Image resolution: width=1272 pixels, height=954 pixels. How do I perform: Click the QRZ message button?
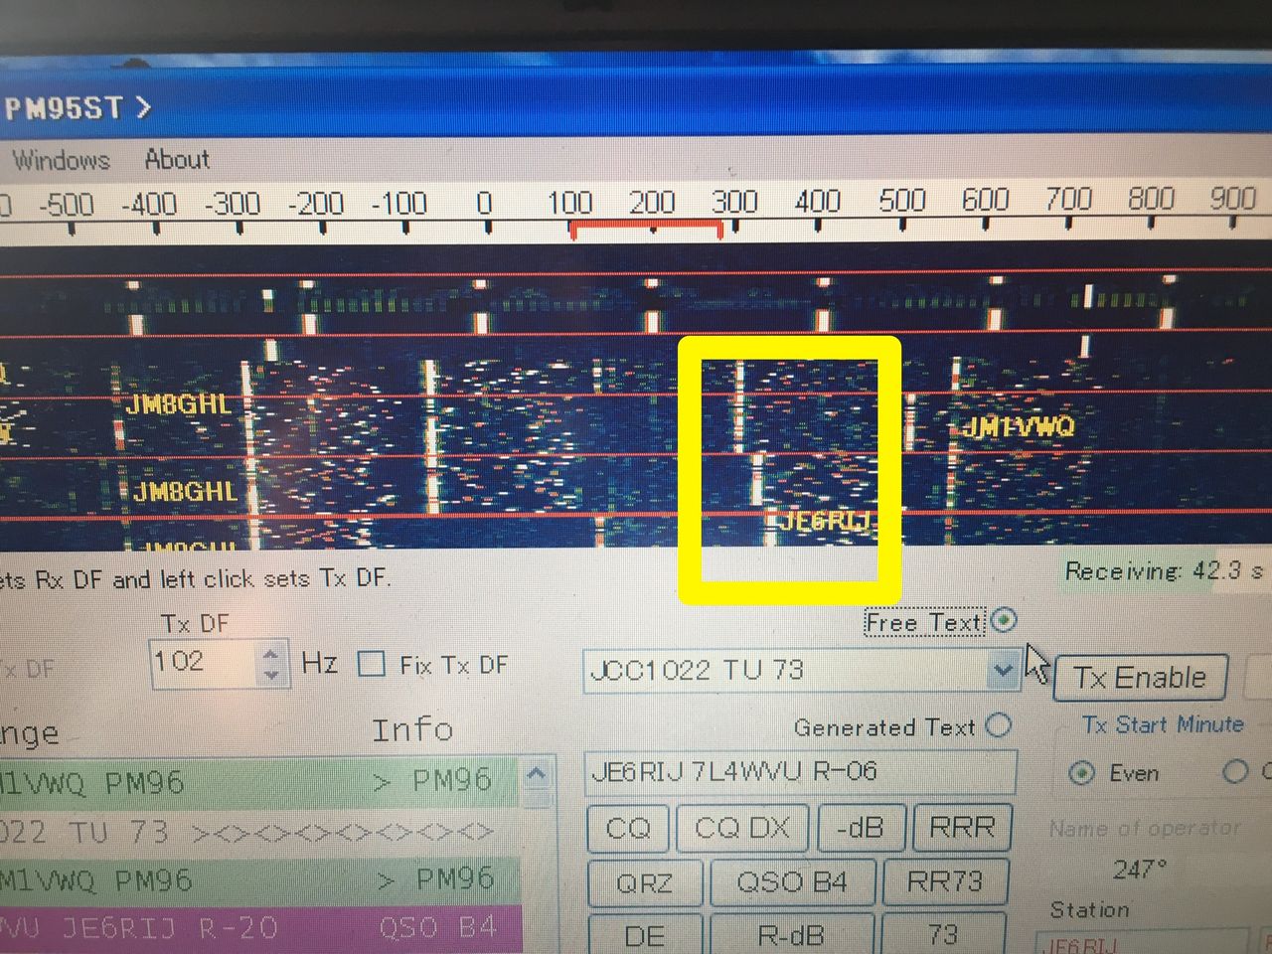coord(644,882)
